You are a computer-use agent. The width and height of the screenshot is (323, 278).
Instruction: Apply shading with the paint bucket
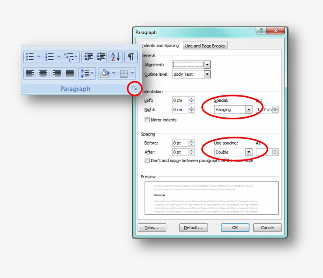click(105, 73)
